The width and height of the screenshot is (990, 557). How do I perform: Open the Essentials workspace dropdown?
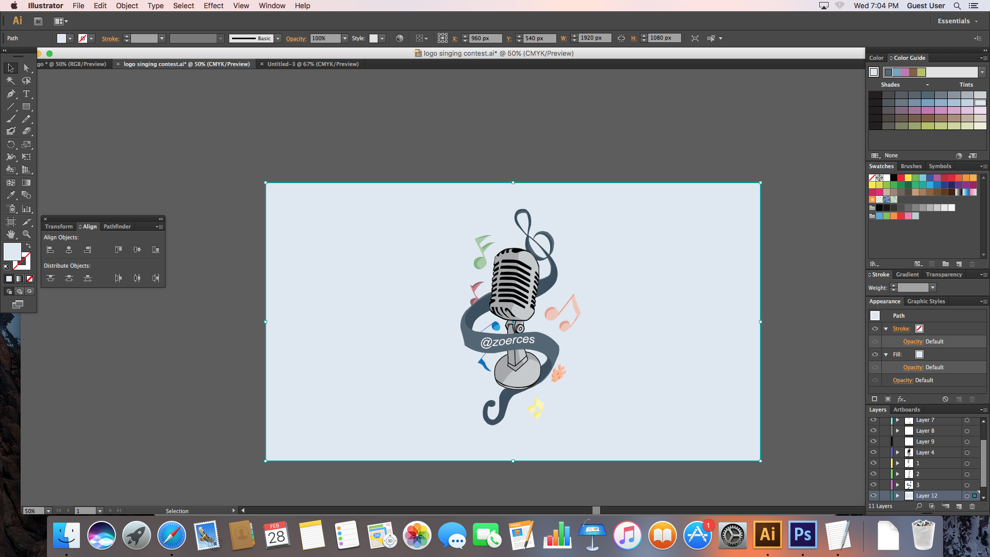tap(958, 21)
